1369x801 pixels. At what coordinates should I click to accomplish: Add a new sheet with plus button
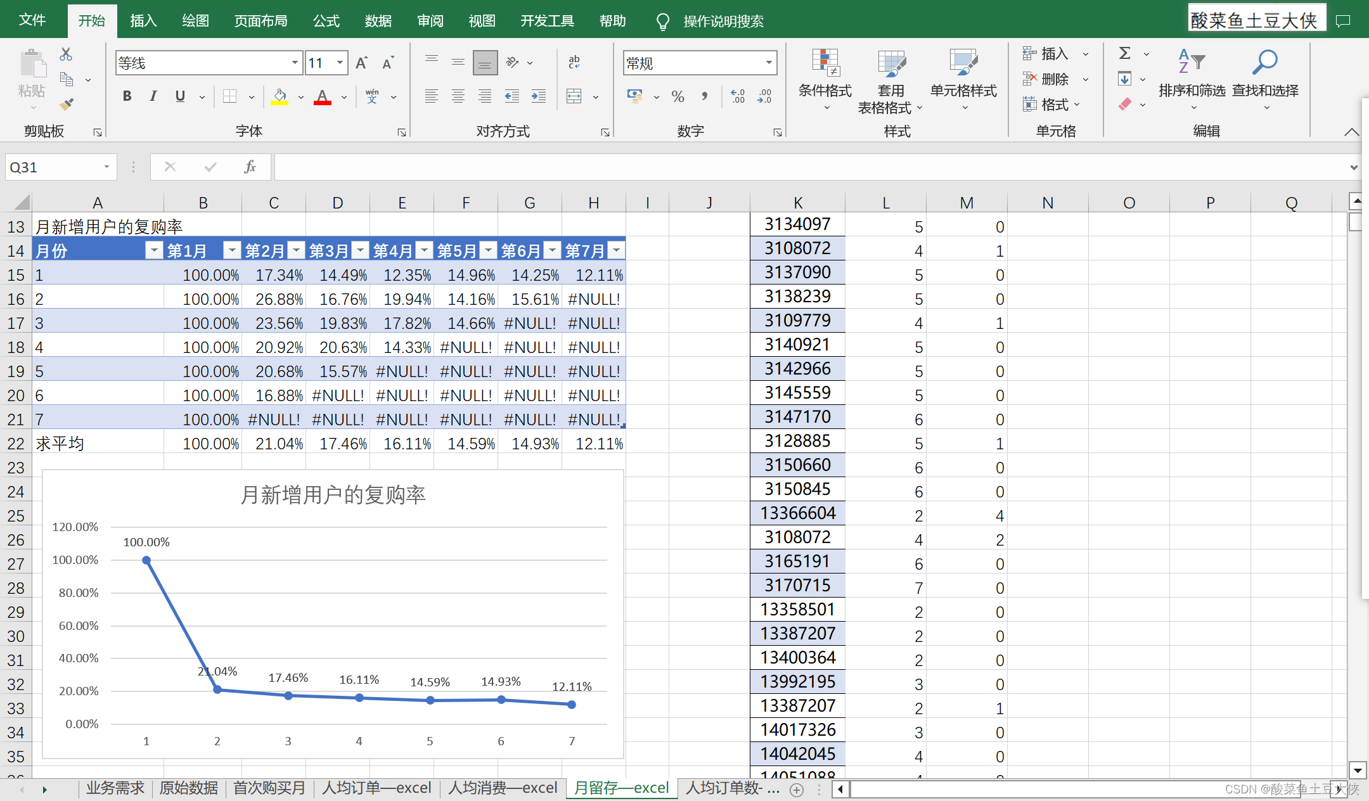point(797,790)
